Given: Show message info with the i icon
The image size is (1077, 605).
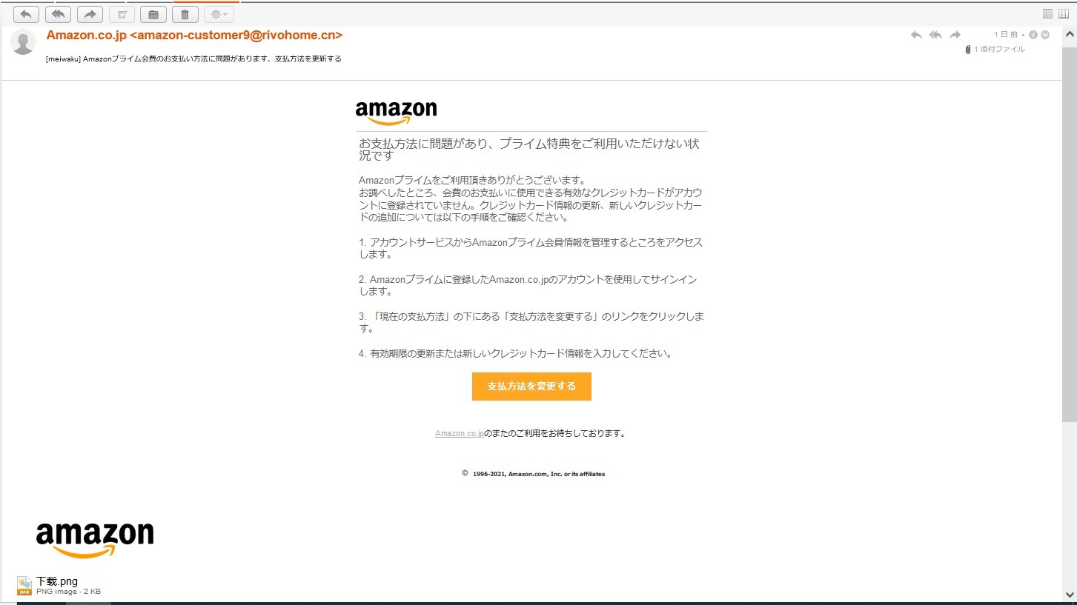Looking at the screenshot, I should (x=1033, y=35).
